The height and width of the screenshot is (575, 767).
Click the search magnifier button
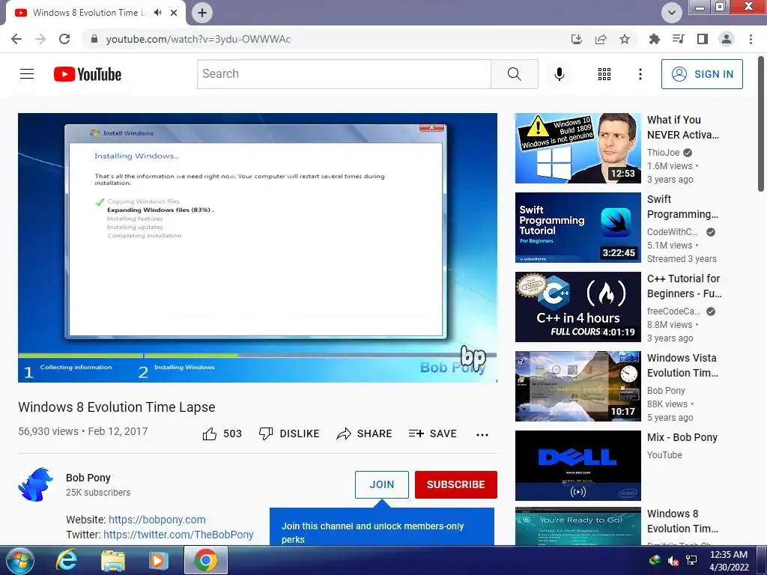pos(514,74)
